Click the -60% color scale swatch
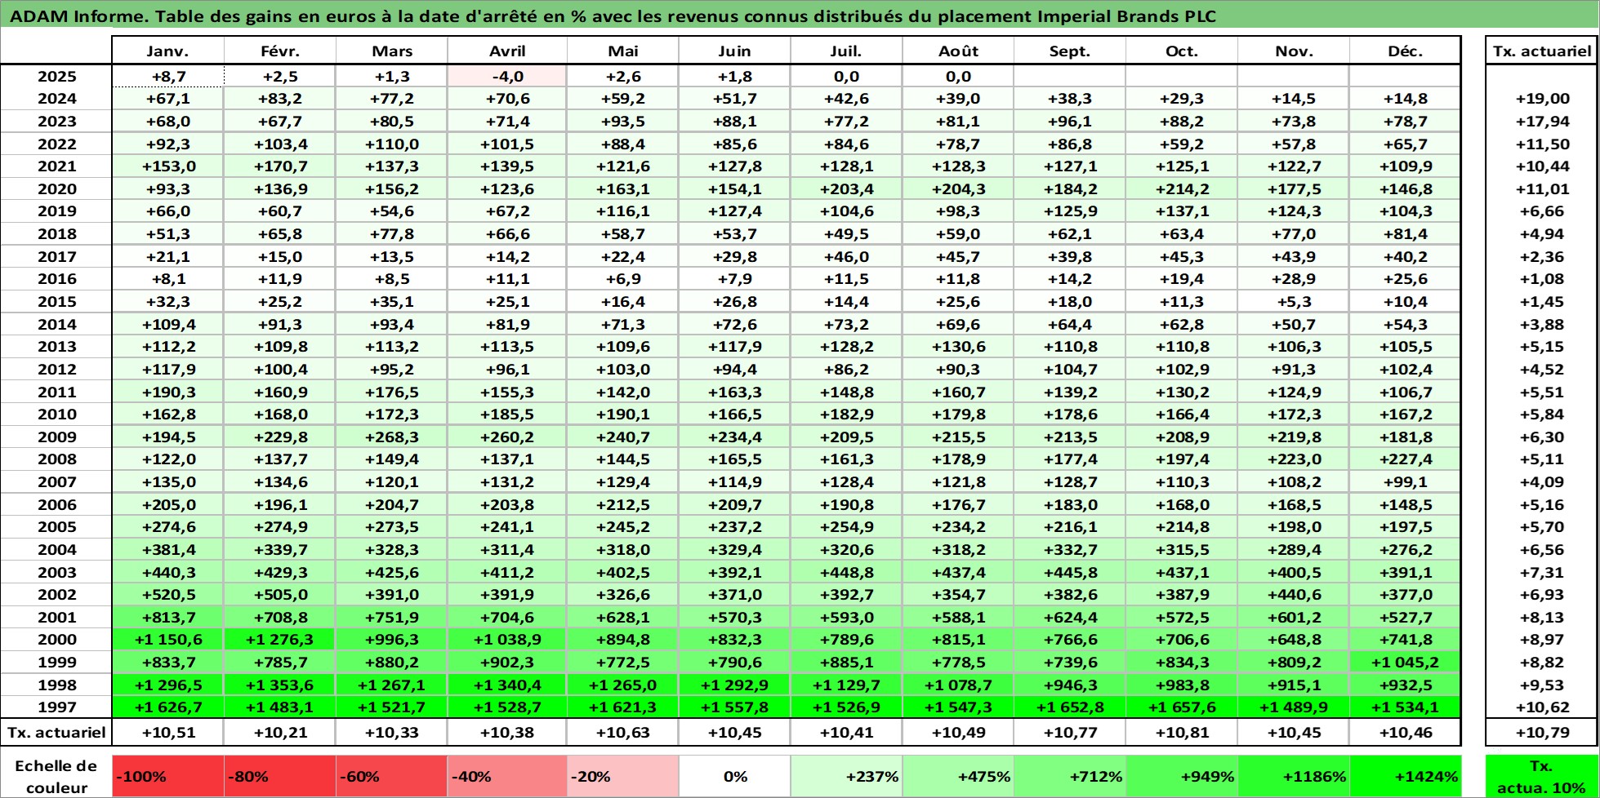This screenshot has width=1600, height=798. [x=392, y=777]
